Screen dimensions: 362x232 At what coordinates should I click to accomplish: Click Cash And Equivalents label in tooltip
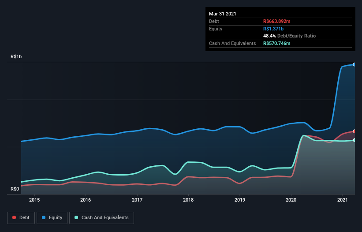tap(232, 43)
